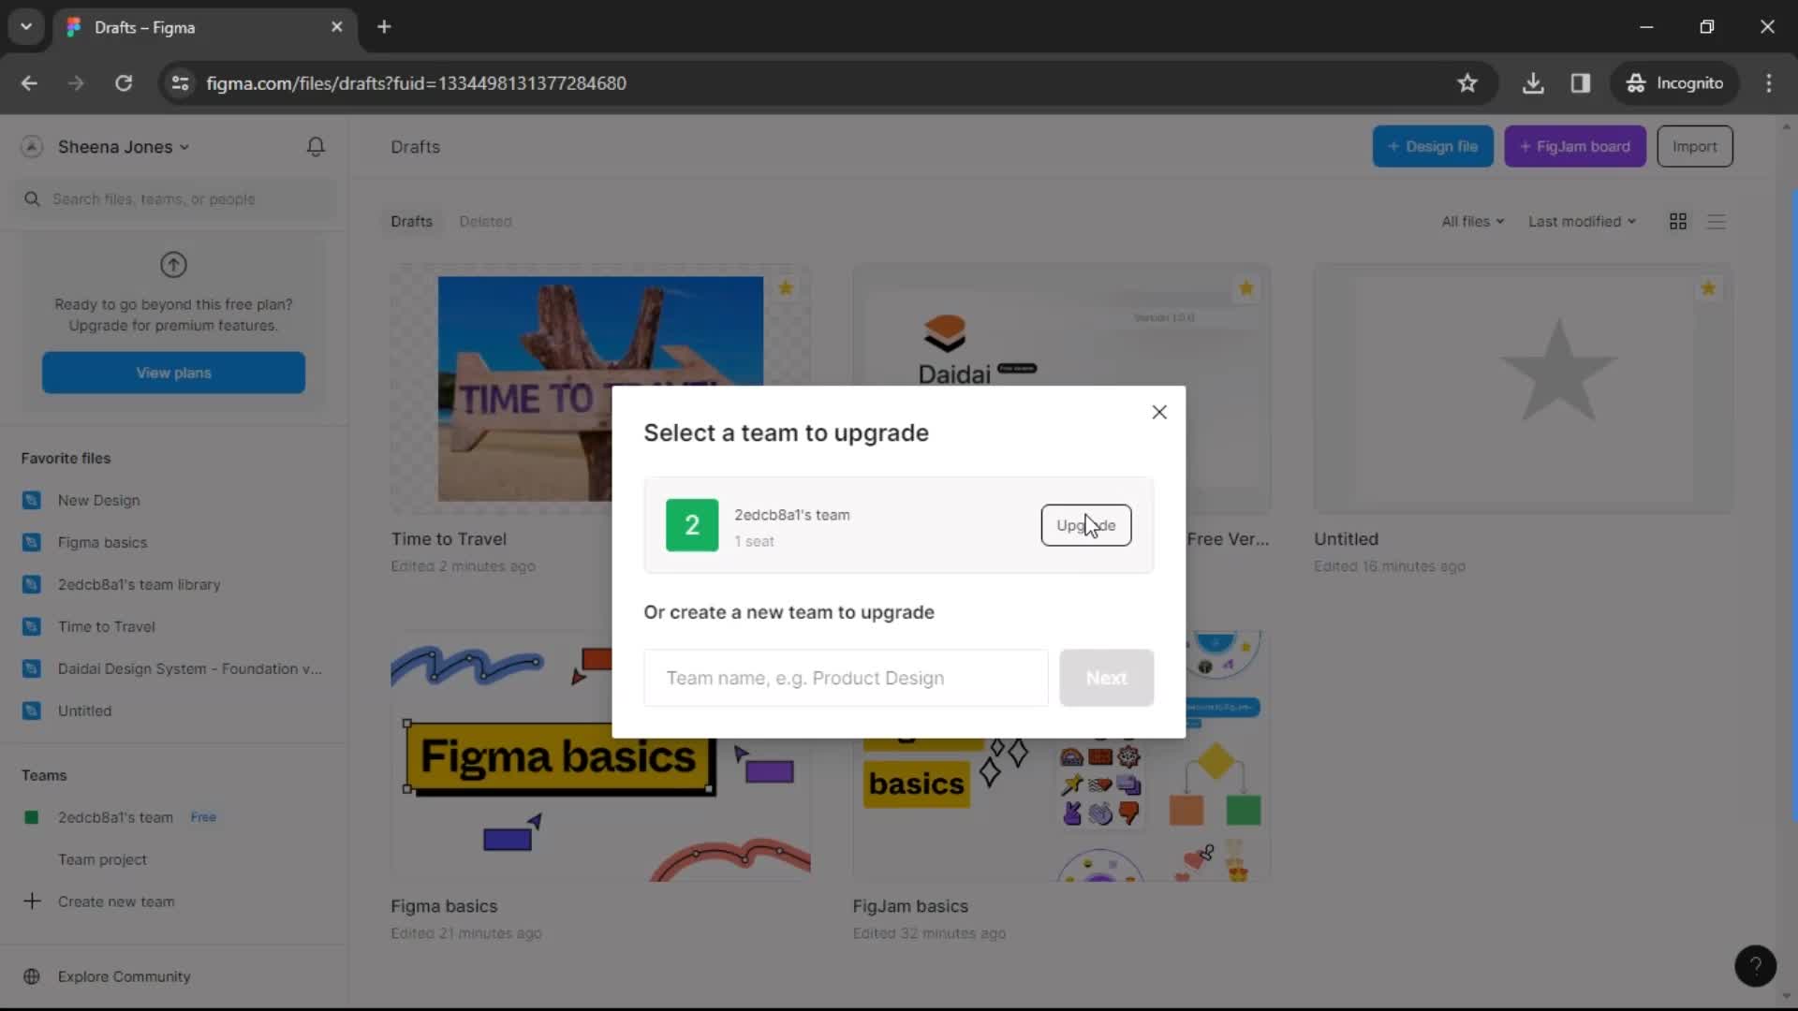Toggle star on Time to Travel file
Screen dimensions: 1798x1011
pos(786,287)
